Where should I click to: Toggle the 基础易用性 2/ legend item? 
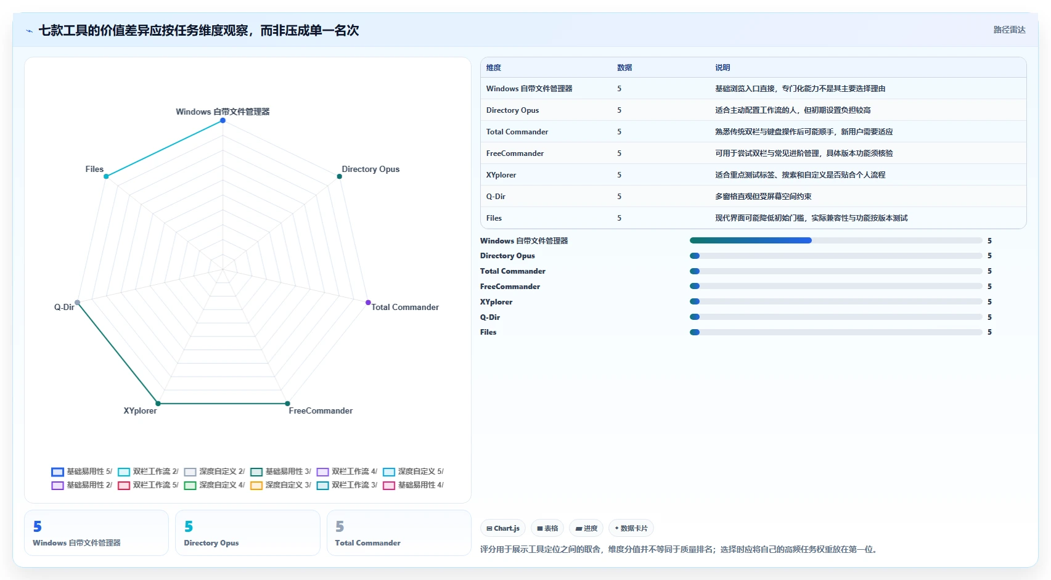pos(82,485)
